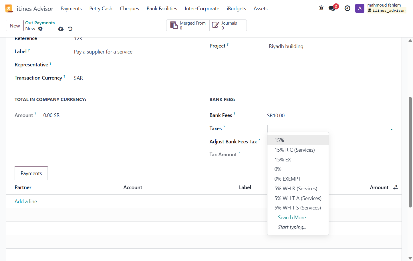Open the debug bug icon menu
The width and height of the screenshot is (413, 261).
pos(321,8)
